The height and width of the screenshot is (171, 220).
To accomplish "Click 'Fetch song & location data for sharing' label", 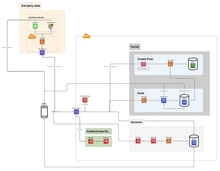I will point(55,67).
